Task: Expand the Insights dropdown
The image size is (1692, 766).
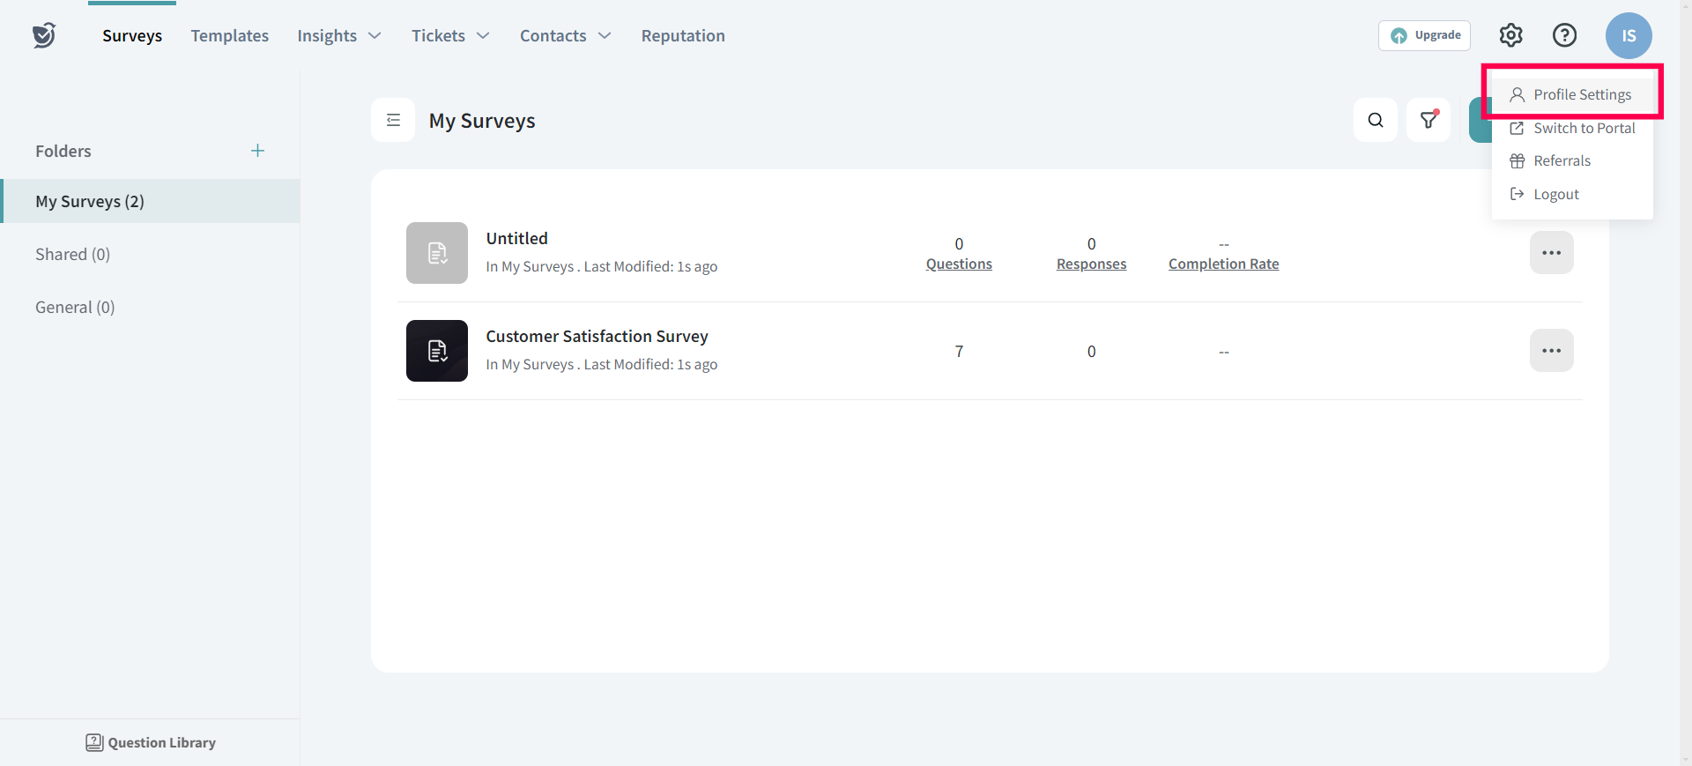Action: tap(338, 36)
